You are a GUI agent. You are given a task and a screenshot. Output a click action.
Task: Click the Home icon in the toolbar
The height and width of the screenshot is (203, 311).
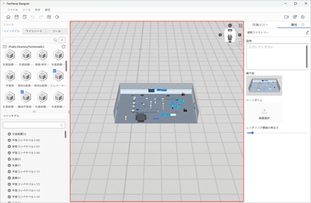pyautogui.click(x=8, y=17)
